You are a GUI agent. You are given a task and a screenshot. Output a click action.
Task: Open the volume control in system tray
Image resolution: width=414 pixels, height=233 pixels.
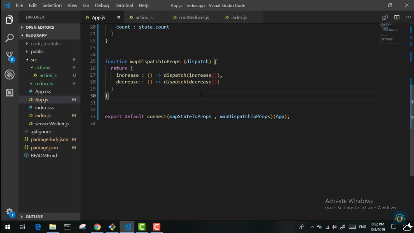[334, 227]
